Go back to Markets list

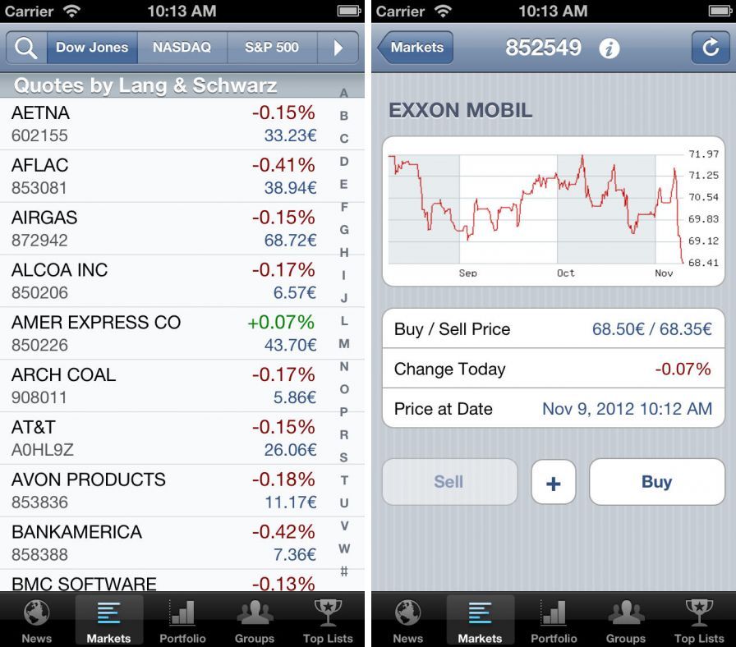(415, 48)
